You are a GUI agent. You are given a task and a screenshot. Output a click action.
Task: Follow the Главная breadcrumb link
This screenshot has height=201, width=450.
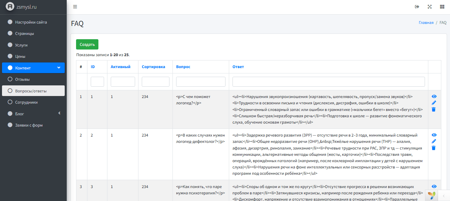tap(426, 23)
